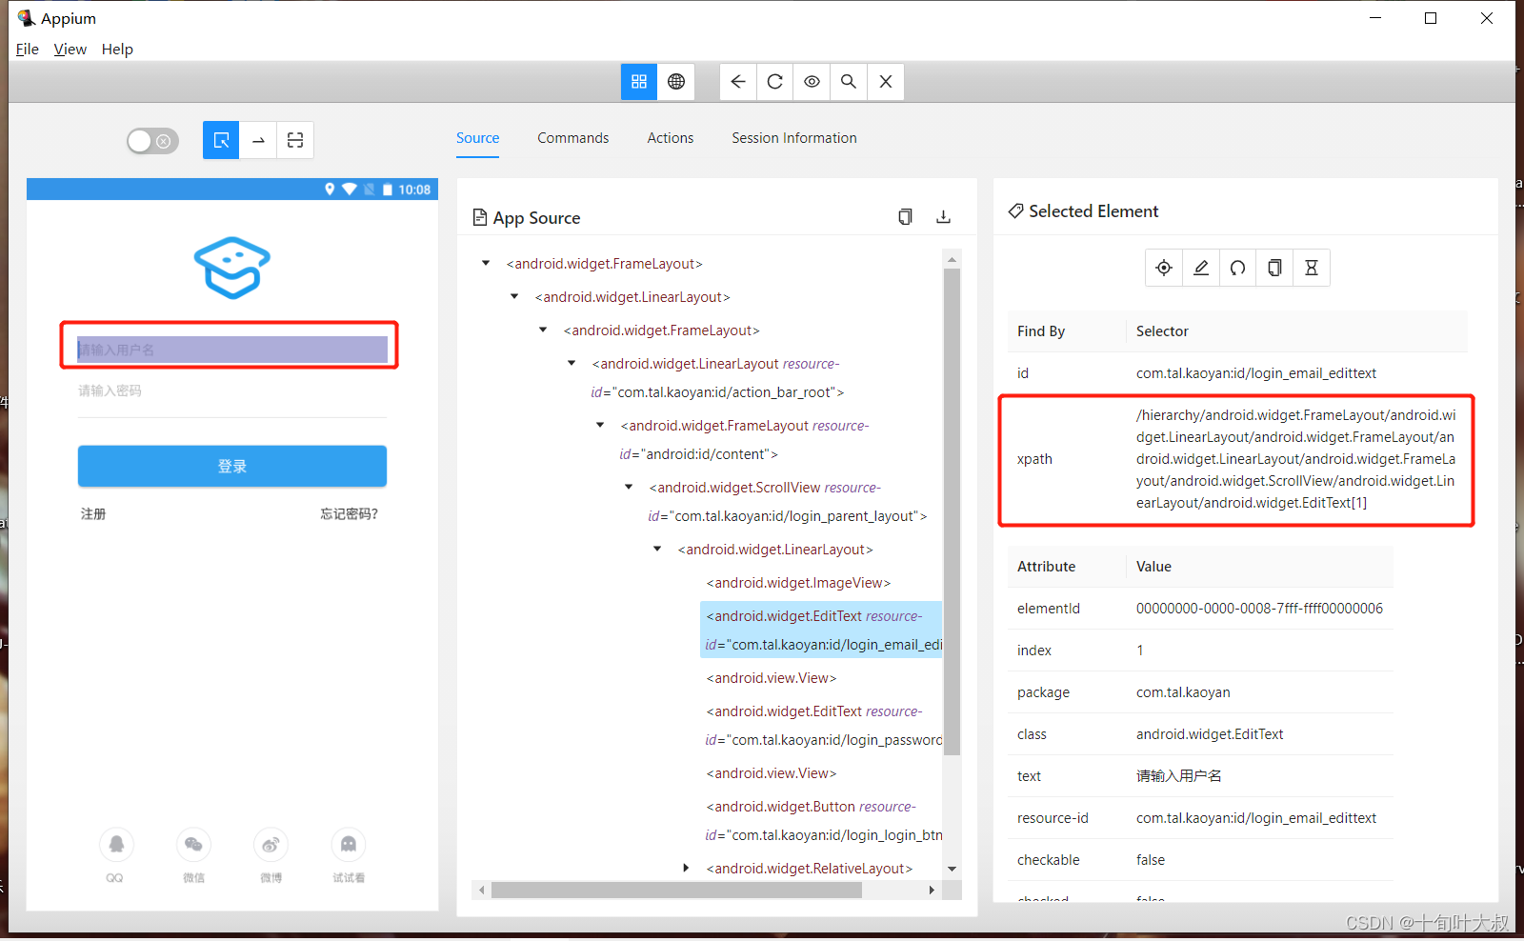Click the blue 登录 login button
This screenshot has width=1524, height=941.
(232, 467)
